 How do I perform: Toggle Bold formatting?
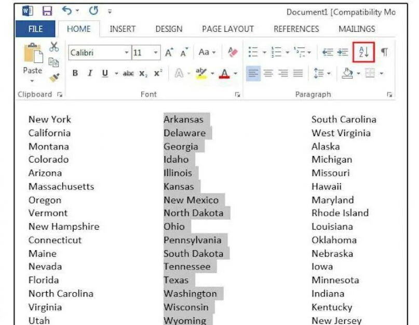coord(75,73)
